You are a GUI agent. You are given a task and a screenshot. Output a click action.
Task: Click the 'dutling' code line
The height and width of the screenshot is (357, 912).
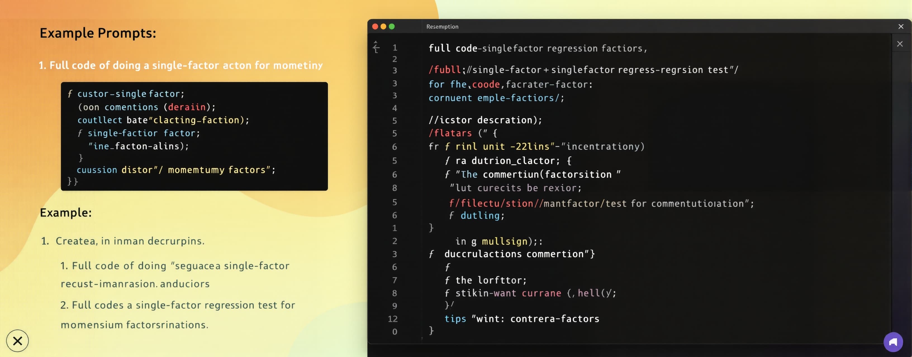click(476, 216)
